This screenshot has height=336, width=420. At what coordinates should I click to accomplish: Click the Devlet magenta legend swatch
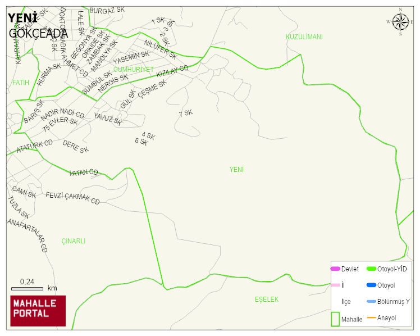click(x=335, y=269)
